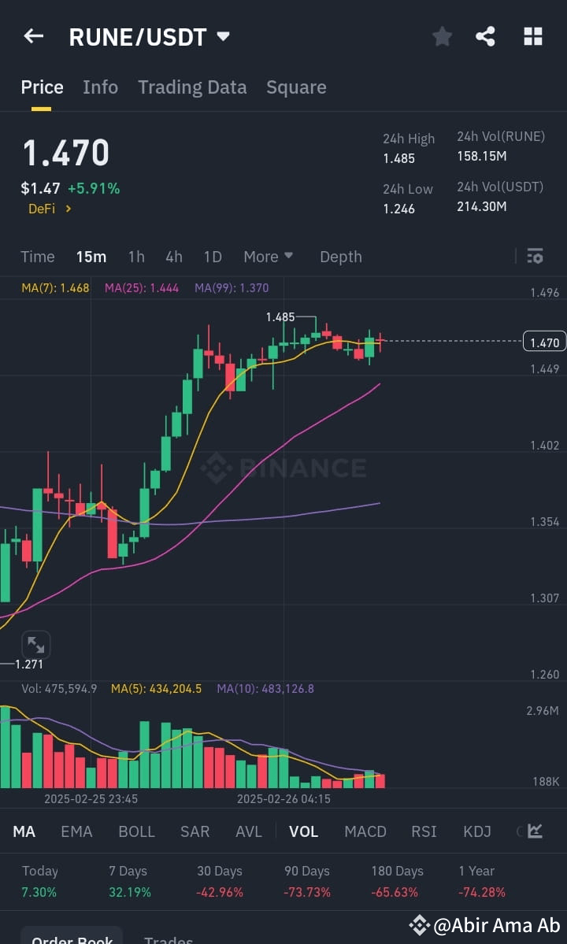Add RUNE/USDT to favorites via star icon

(442, 35)
